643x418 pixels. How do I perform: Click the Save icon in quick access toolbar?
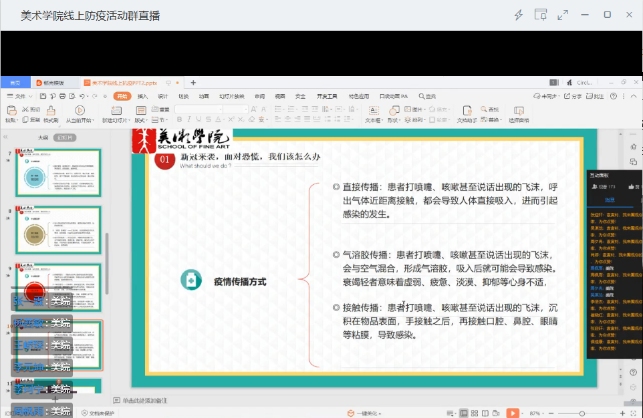pyautogui.click(x=43, y=96)
